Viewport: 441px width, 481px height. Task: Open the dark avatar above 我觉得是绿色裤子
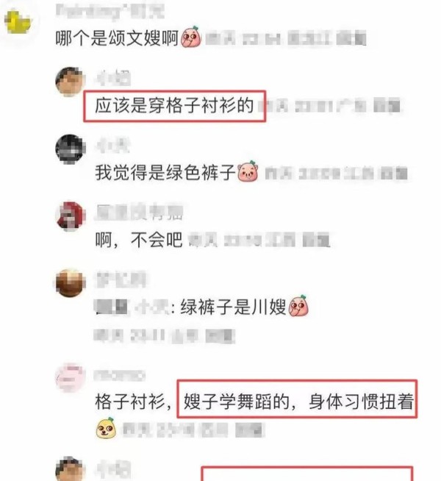click(x=70, y=149)
